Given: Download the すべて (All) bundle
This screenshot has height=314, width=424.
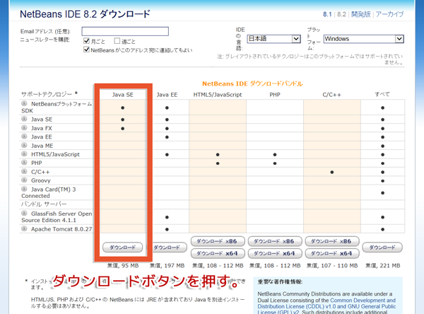Looking at the screenshot, I should 382,248.
